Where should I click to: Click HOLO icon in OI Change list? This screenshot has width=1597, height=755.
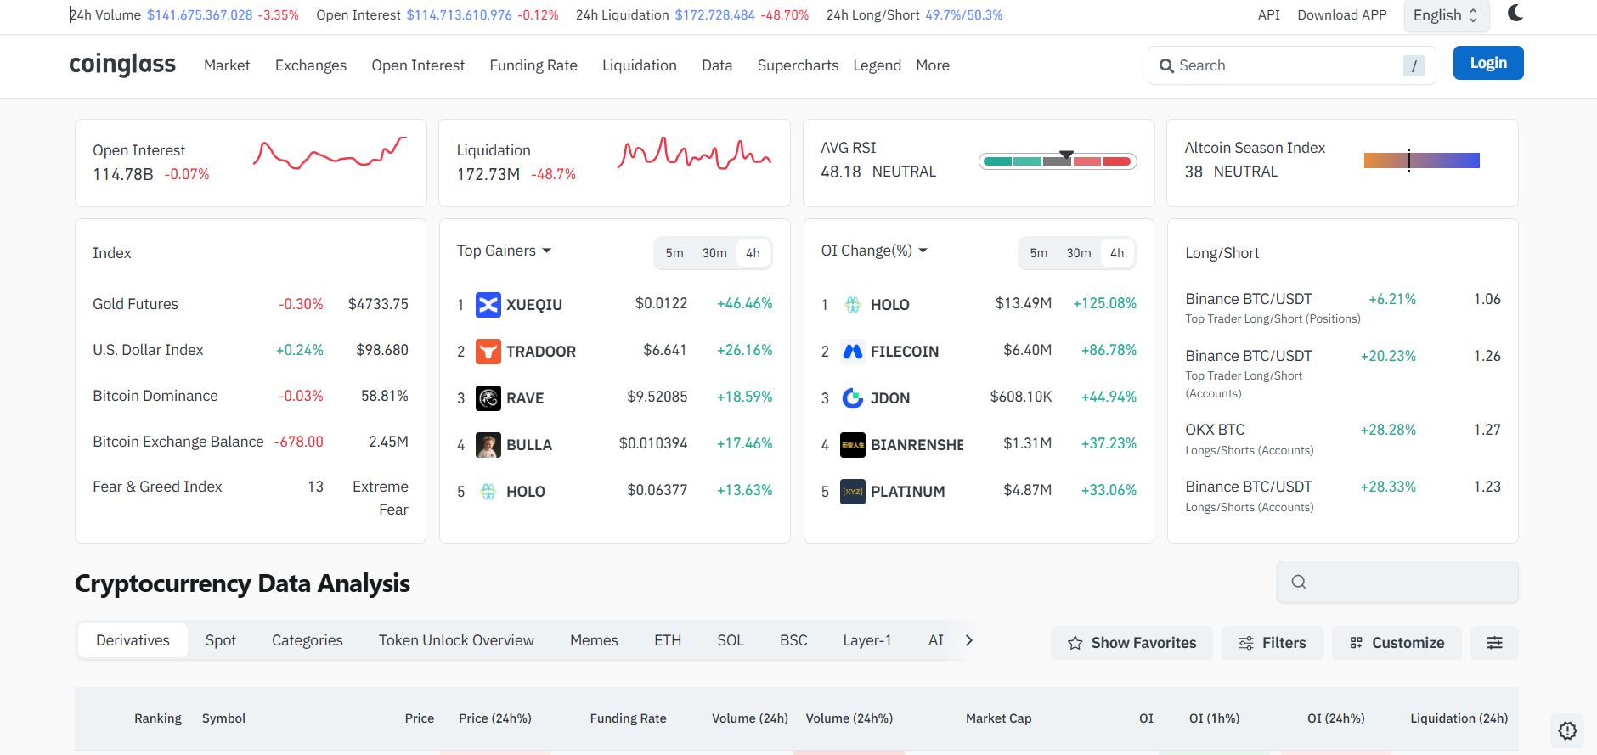[853, 304]
